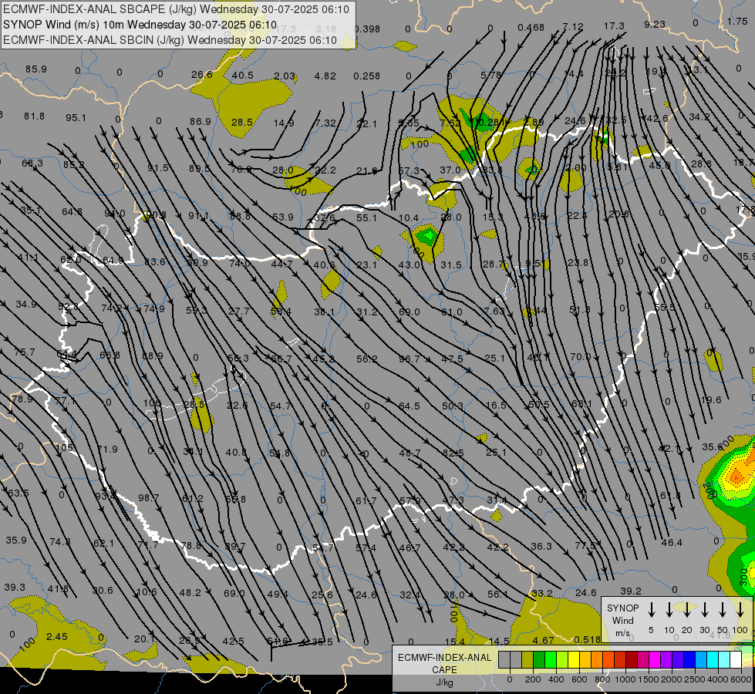Select the dark red CAPE legend swatch

(632, 659)
